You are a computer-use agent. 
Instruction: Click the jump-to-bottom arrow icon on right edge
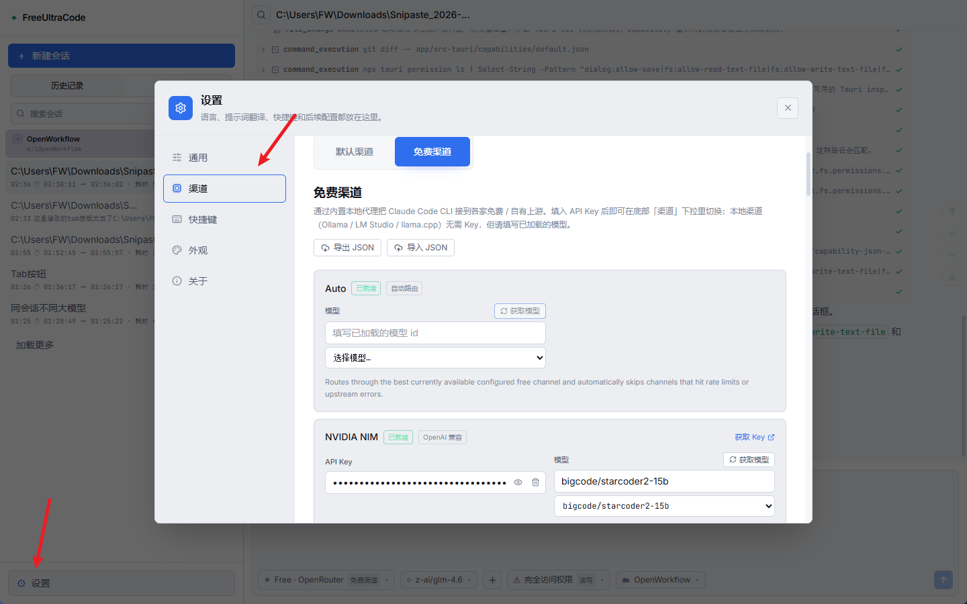click(952, 276)
